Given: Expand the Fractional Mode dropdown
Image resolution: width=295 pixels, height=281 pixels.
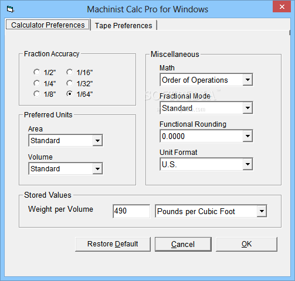Looking at the screenshot, I should 247,108.
